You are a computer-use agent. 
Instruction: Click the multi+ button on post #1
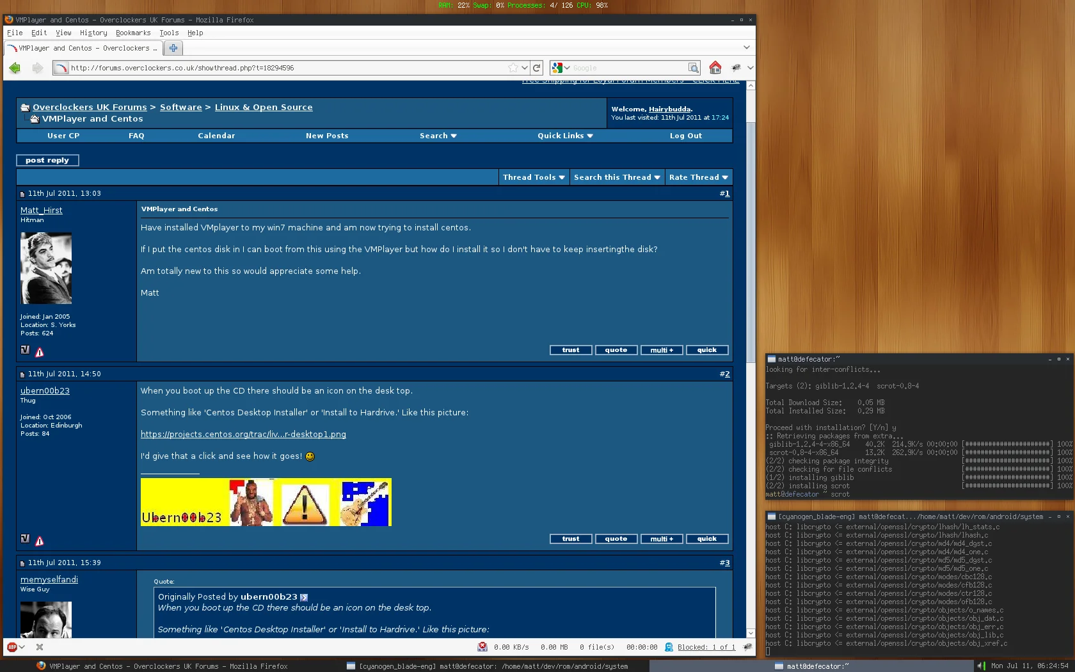pos(662,350)
